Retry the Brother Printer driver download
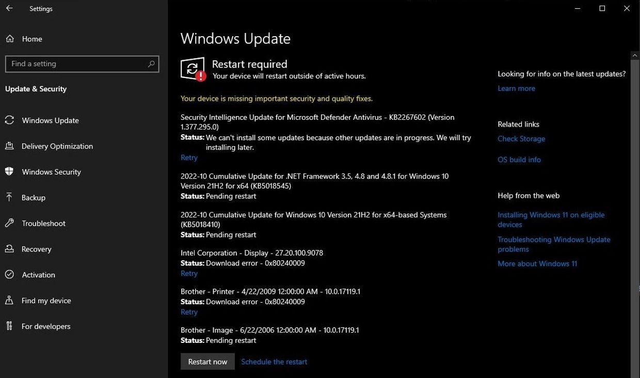640x378 pixels. click(x=189, y=312)
